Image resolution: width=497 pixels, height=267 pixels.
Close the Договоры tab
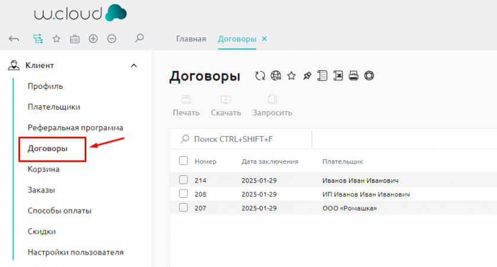click(264, 39)
